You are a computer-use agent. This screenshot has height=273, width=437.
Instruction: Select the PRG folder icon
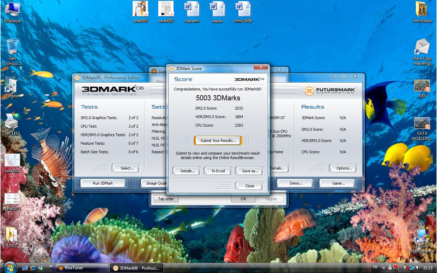(13, 236)
